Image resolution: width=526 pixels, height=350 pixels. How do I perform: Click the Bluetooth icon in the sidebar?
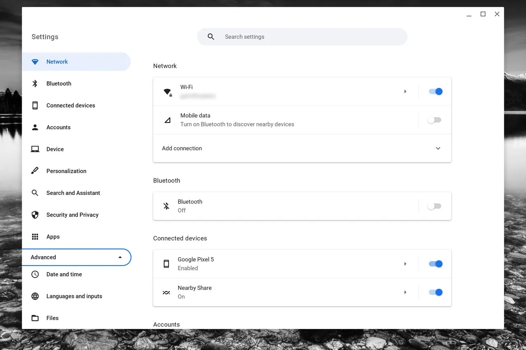[35, 84]
